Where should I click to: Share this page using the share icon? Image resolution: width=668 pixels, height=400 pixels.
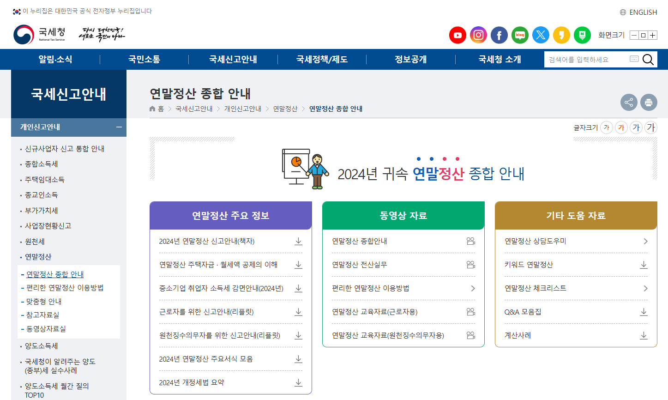coord(629,102)
